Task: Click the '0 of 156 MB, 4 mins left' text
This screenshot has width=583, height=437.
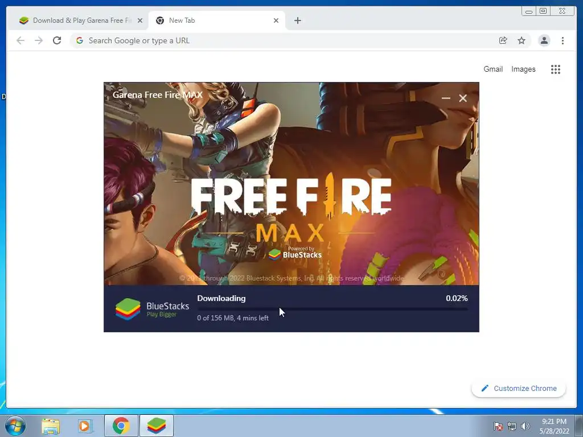Action: pos(233,318)
